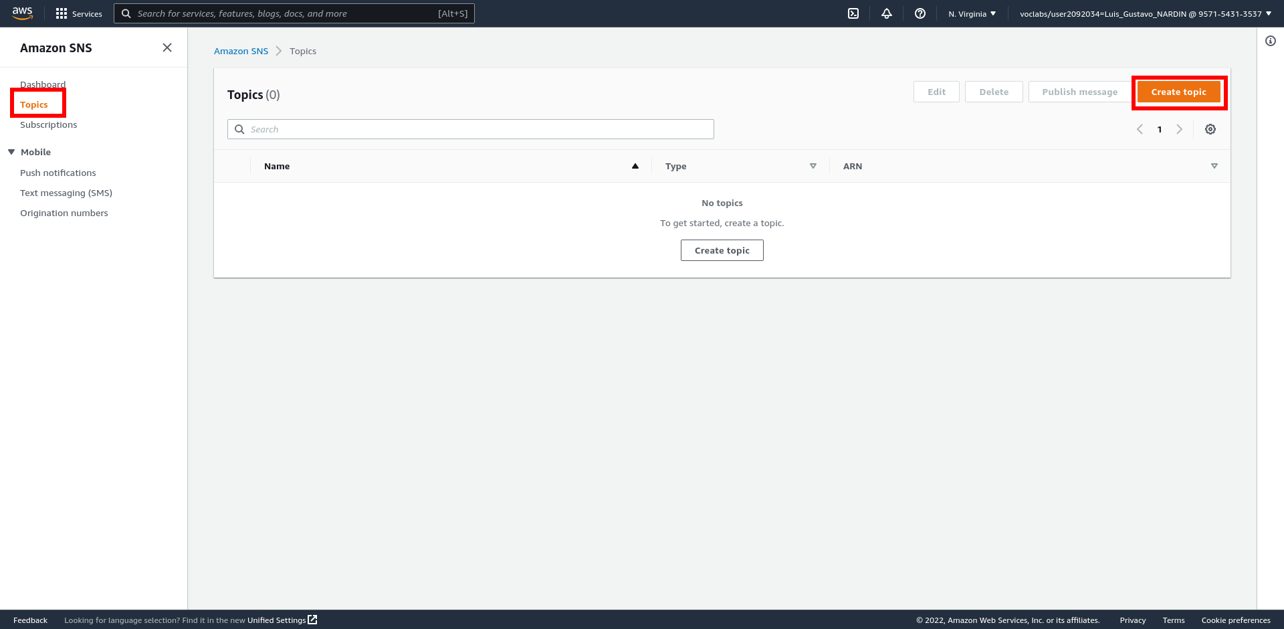Open the help question mark icon
The image size is (1284, 629).
pyautogui.click(x=920, y=13)
